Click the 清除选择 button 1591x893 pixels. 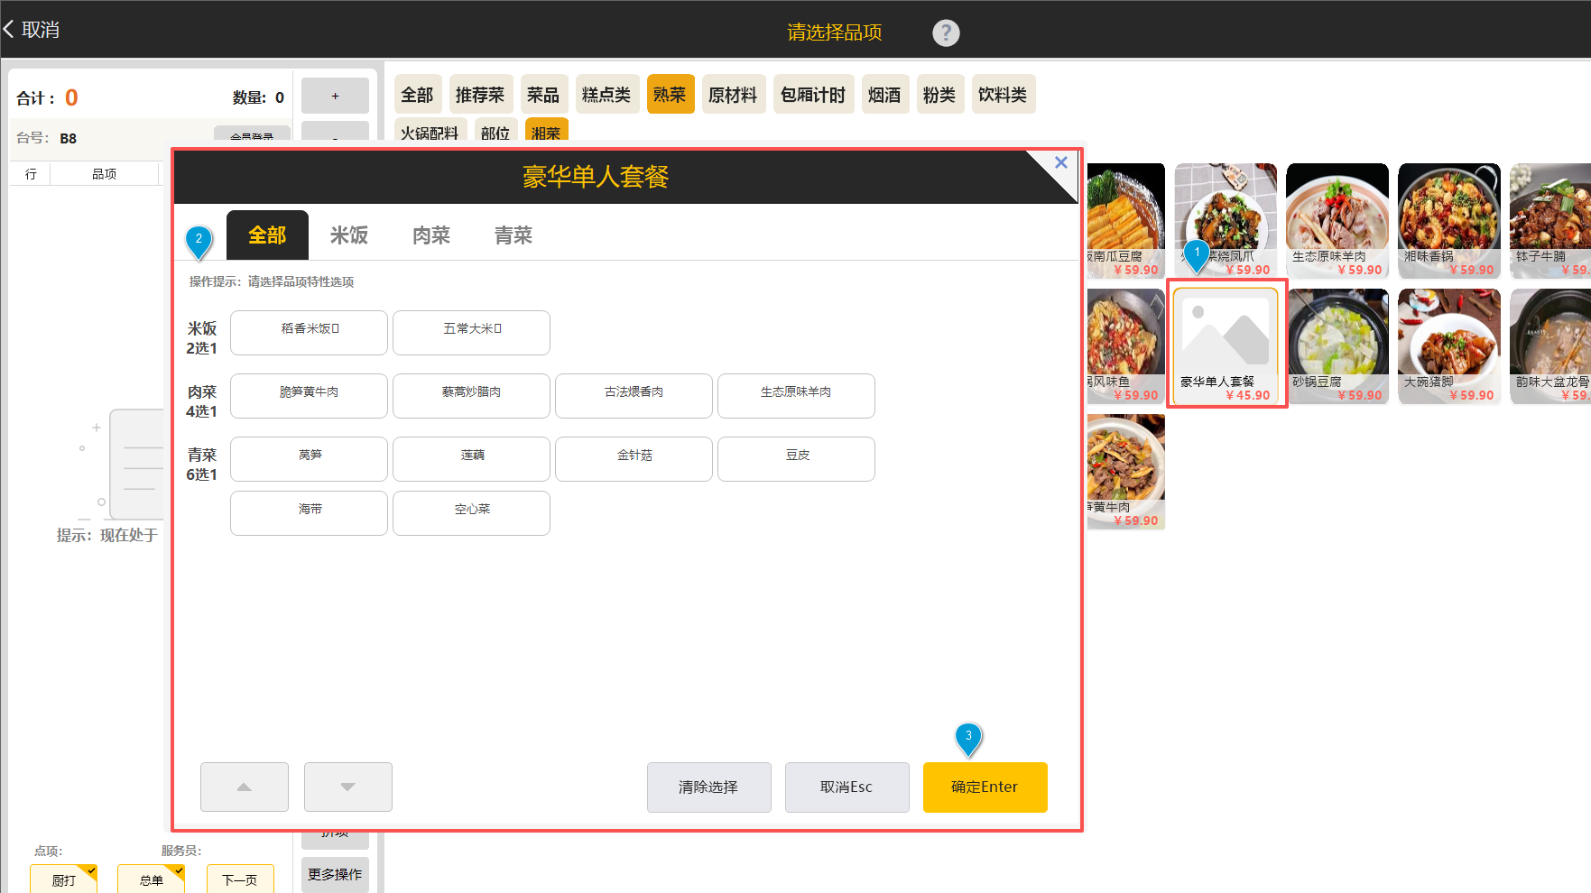708,787
